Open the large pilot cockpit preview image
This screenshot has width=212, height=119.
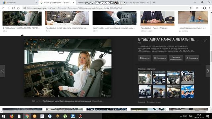pyautogui.click(x=68, y=68)
